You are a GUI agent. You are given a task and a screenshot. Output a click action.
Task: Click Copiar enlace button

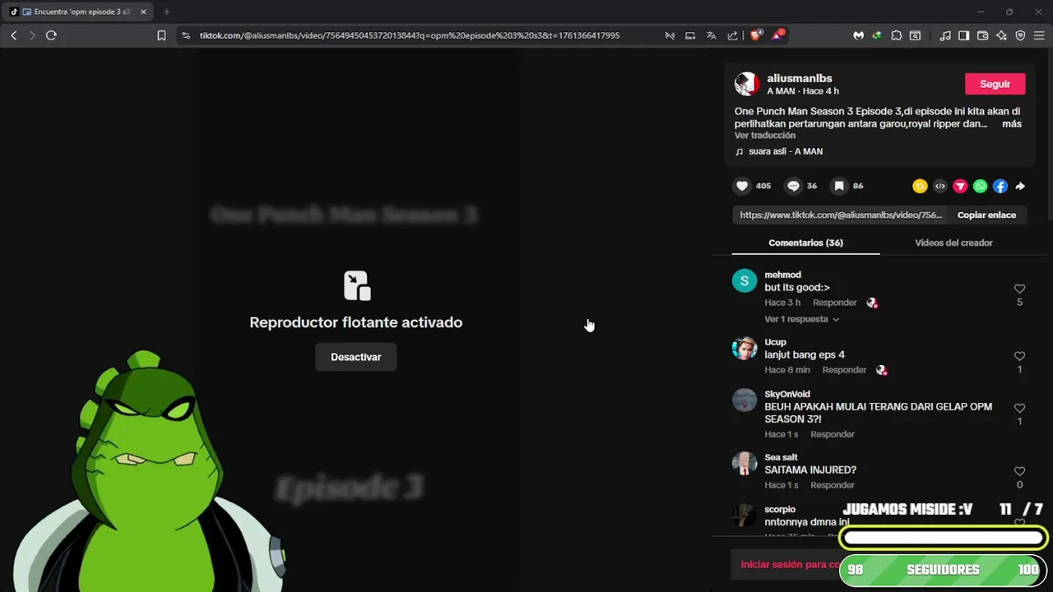coord(986,215)
